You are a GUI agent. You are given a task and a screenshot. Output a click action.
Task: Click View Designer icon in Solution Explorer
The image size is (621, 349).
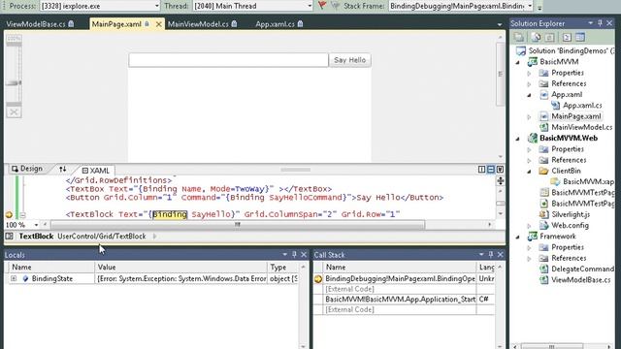[x=580, y=37]
